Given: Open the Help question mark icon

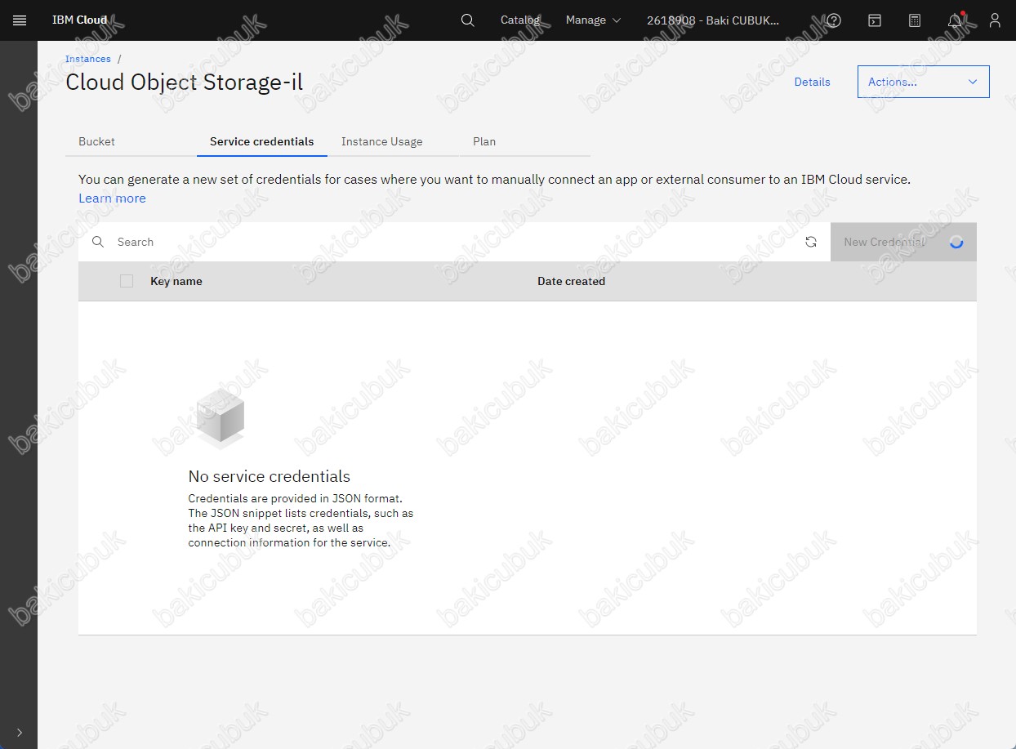Looking at the screenshot, I should 833,20.
